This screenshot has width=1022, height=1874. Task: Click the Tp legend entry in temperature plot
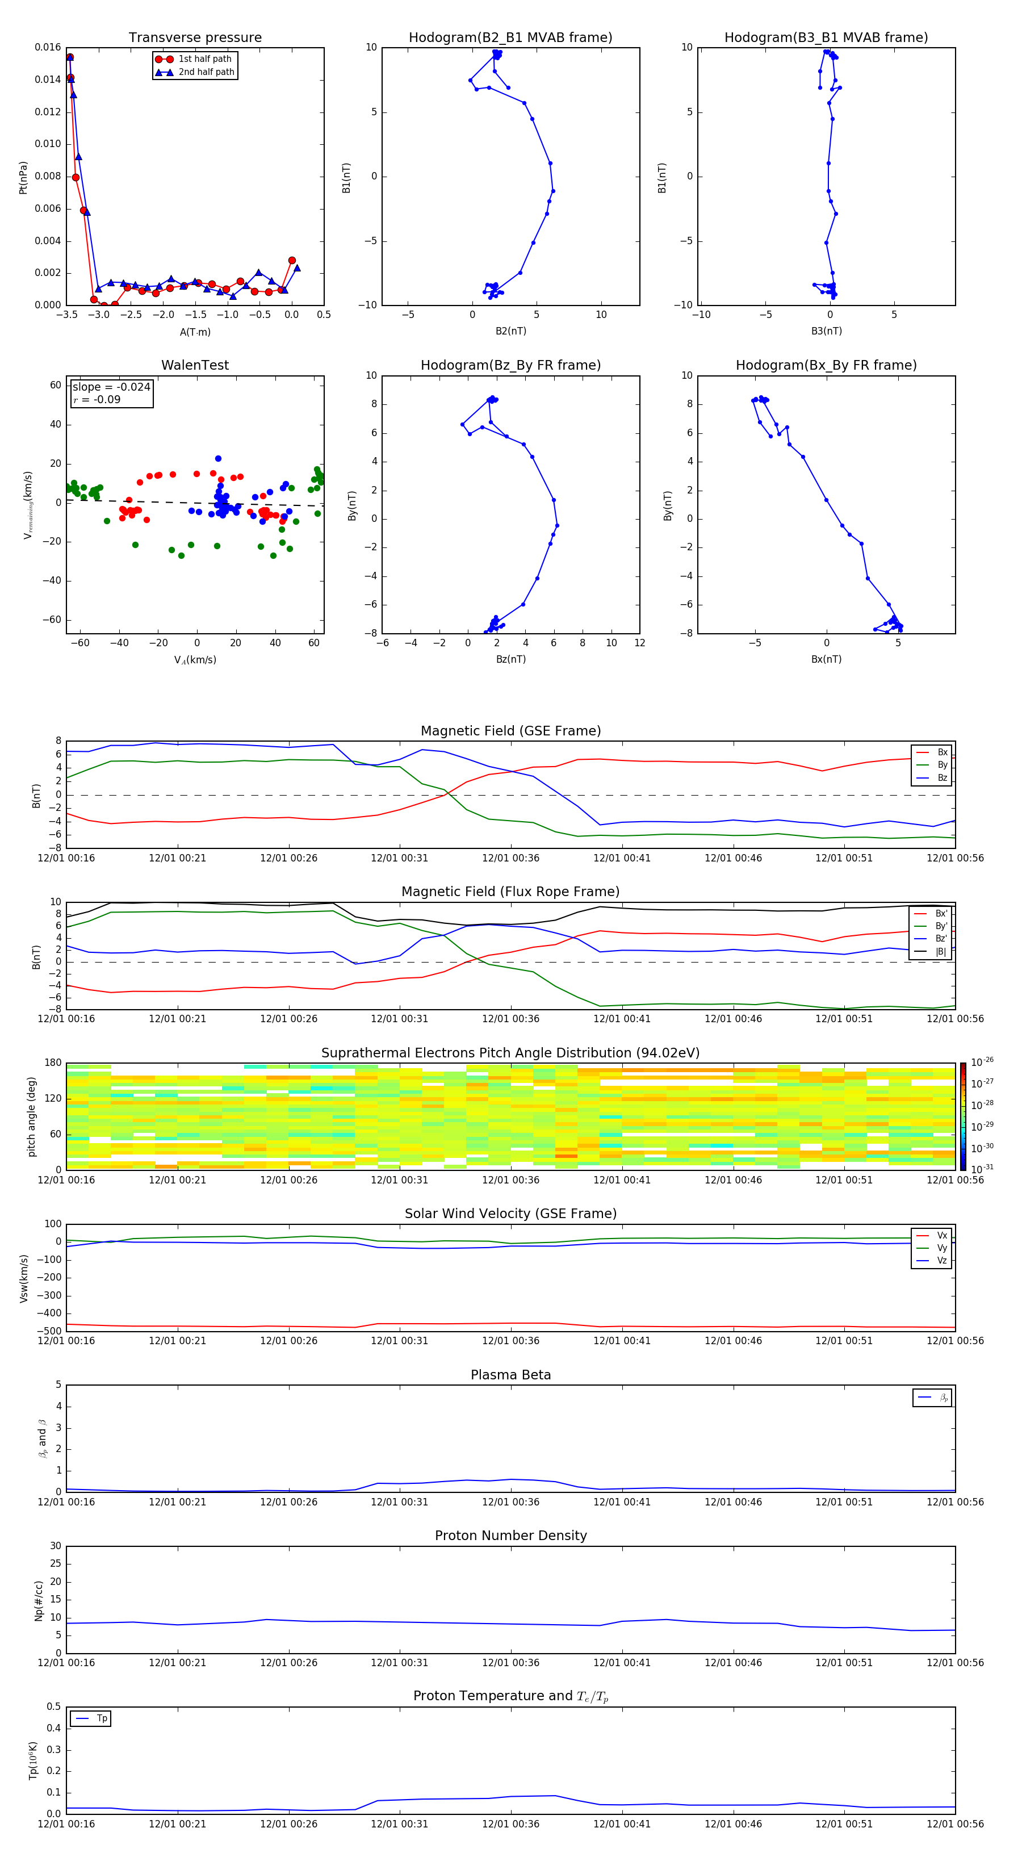(x=91, y=1718)
